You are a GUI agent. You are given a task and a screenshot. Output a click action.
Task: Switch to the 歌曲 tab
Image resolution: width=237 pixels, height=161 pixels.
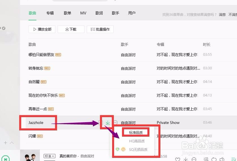32,13
